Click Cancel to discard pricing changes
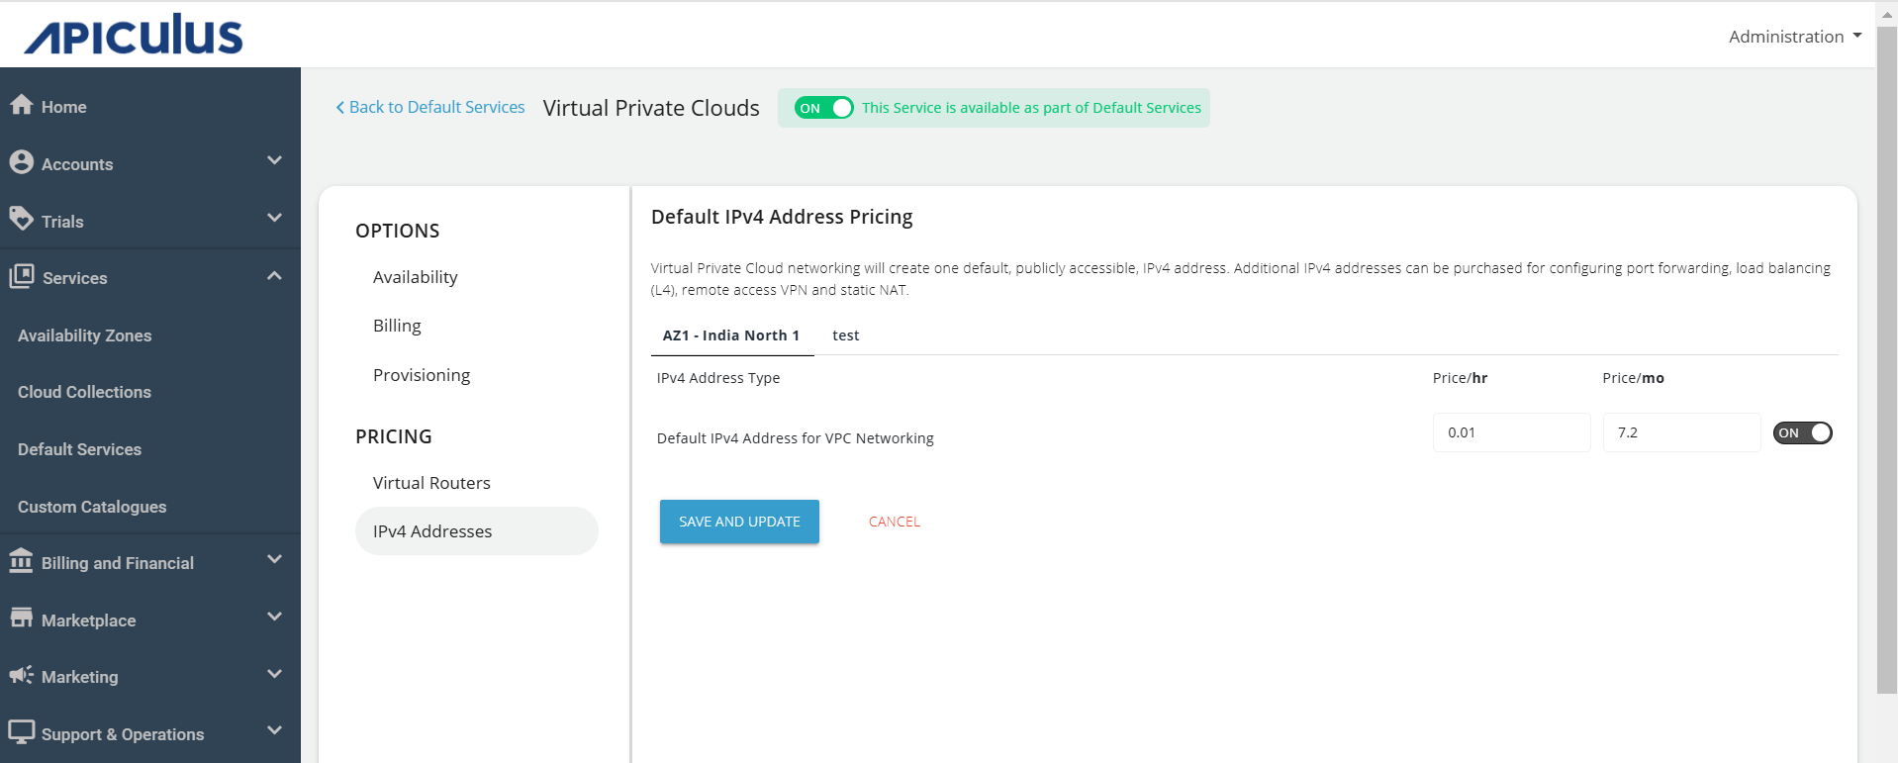1898x763 pixels. (x=893, y=522)
